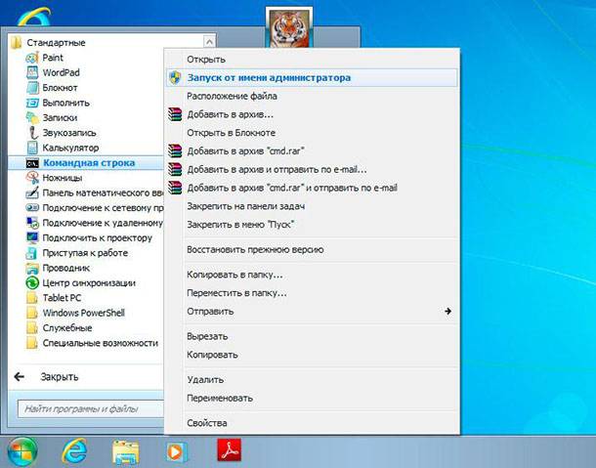Click the tiger user account picture
Image resolution: width=596 pixels, height=468 pixels.
click(x=289, y=27)
